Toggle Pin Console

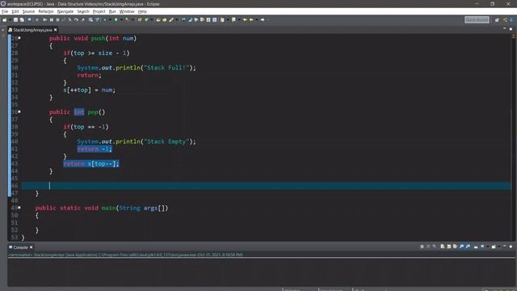click(x=476, y=247)
